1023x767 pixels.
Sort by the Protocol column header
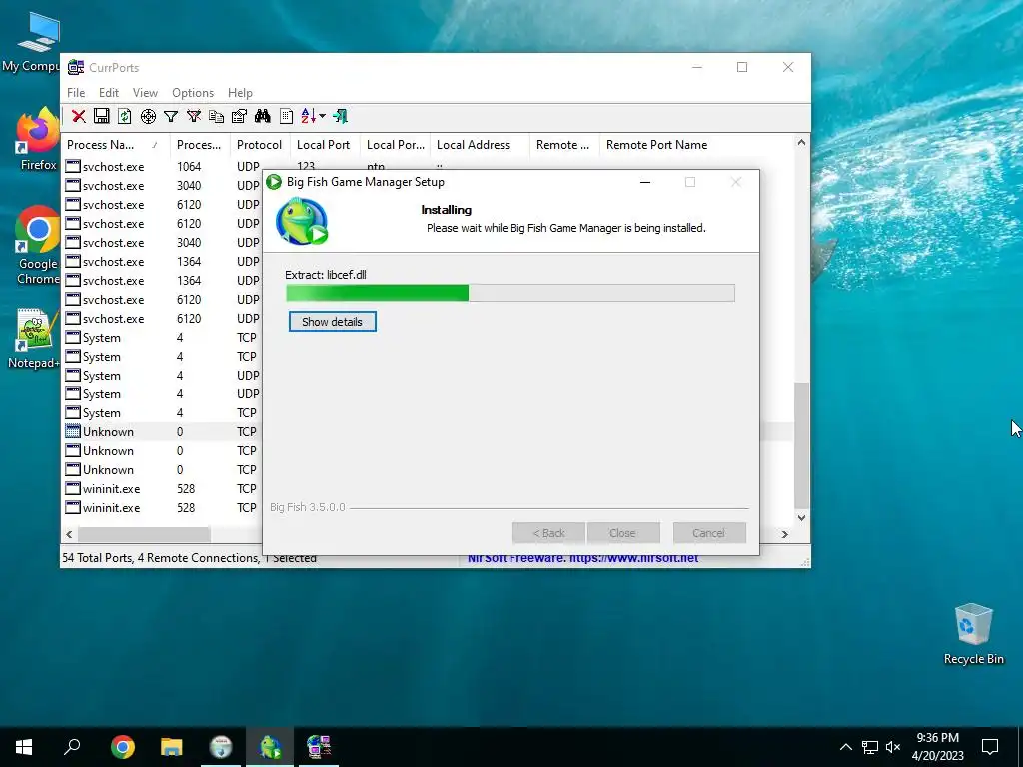259,145
